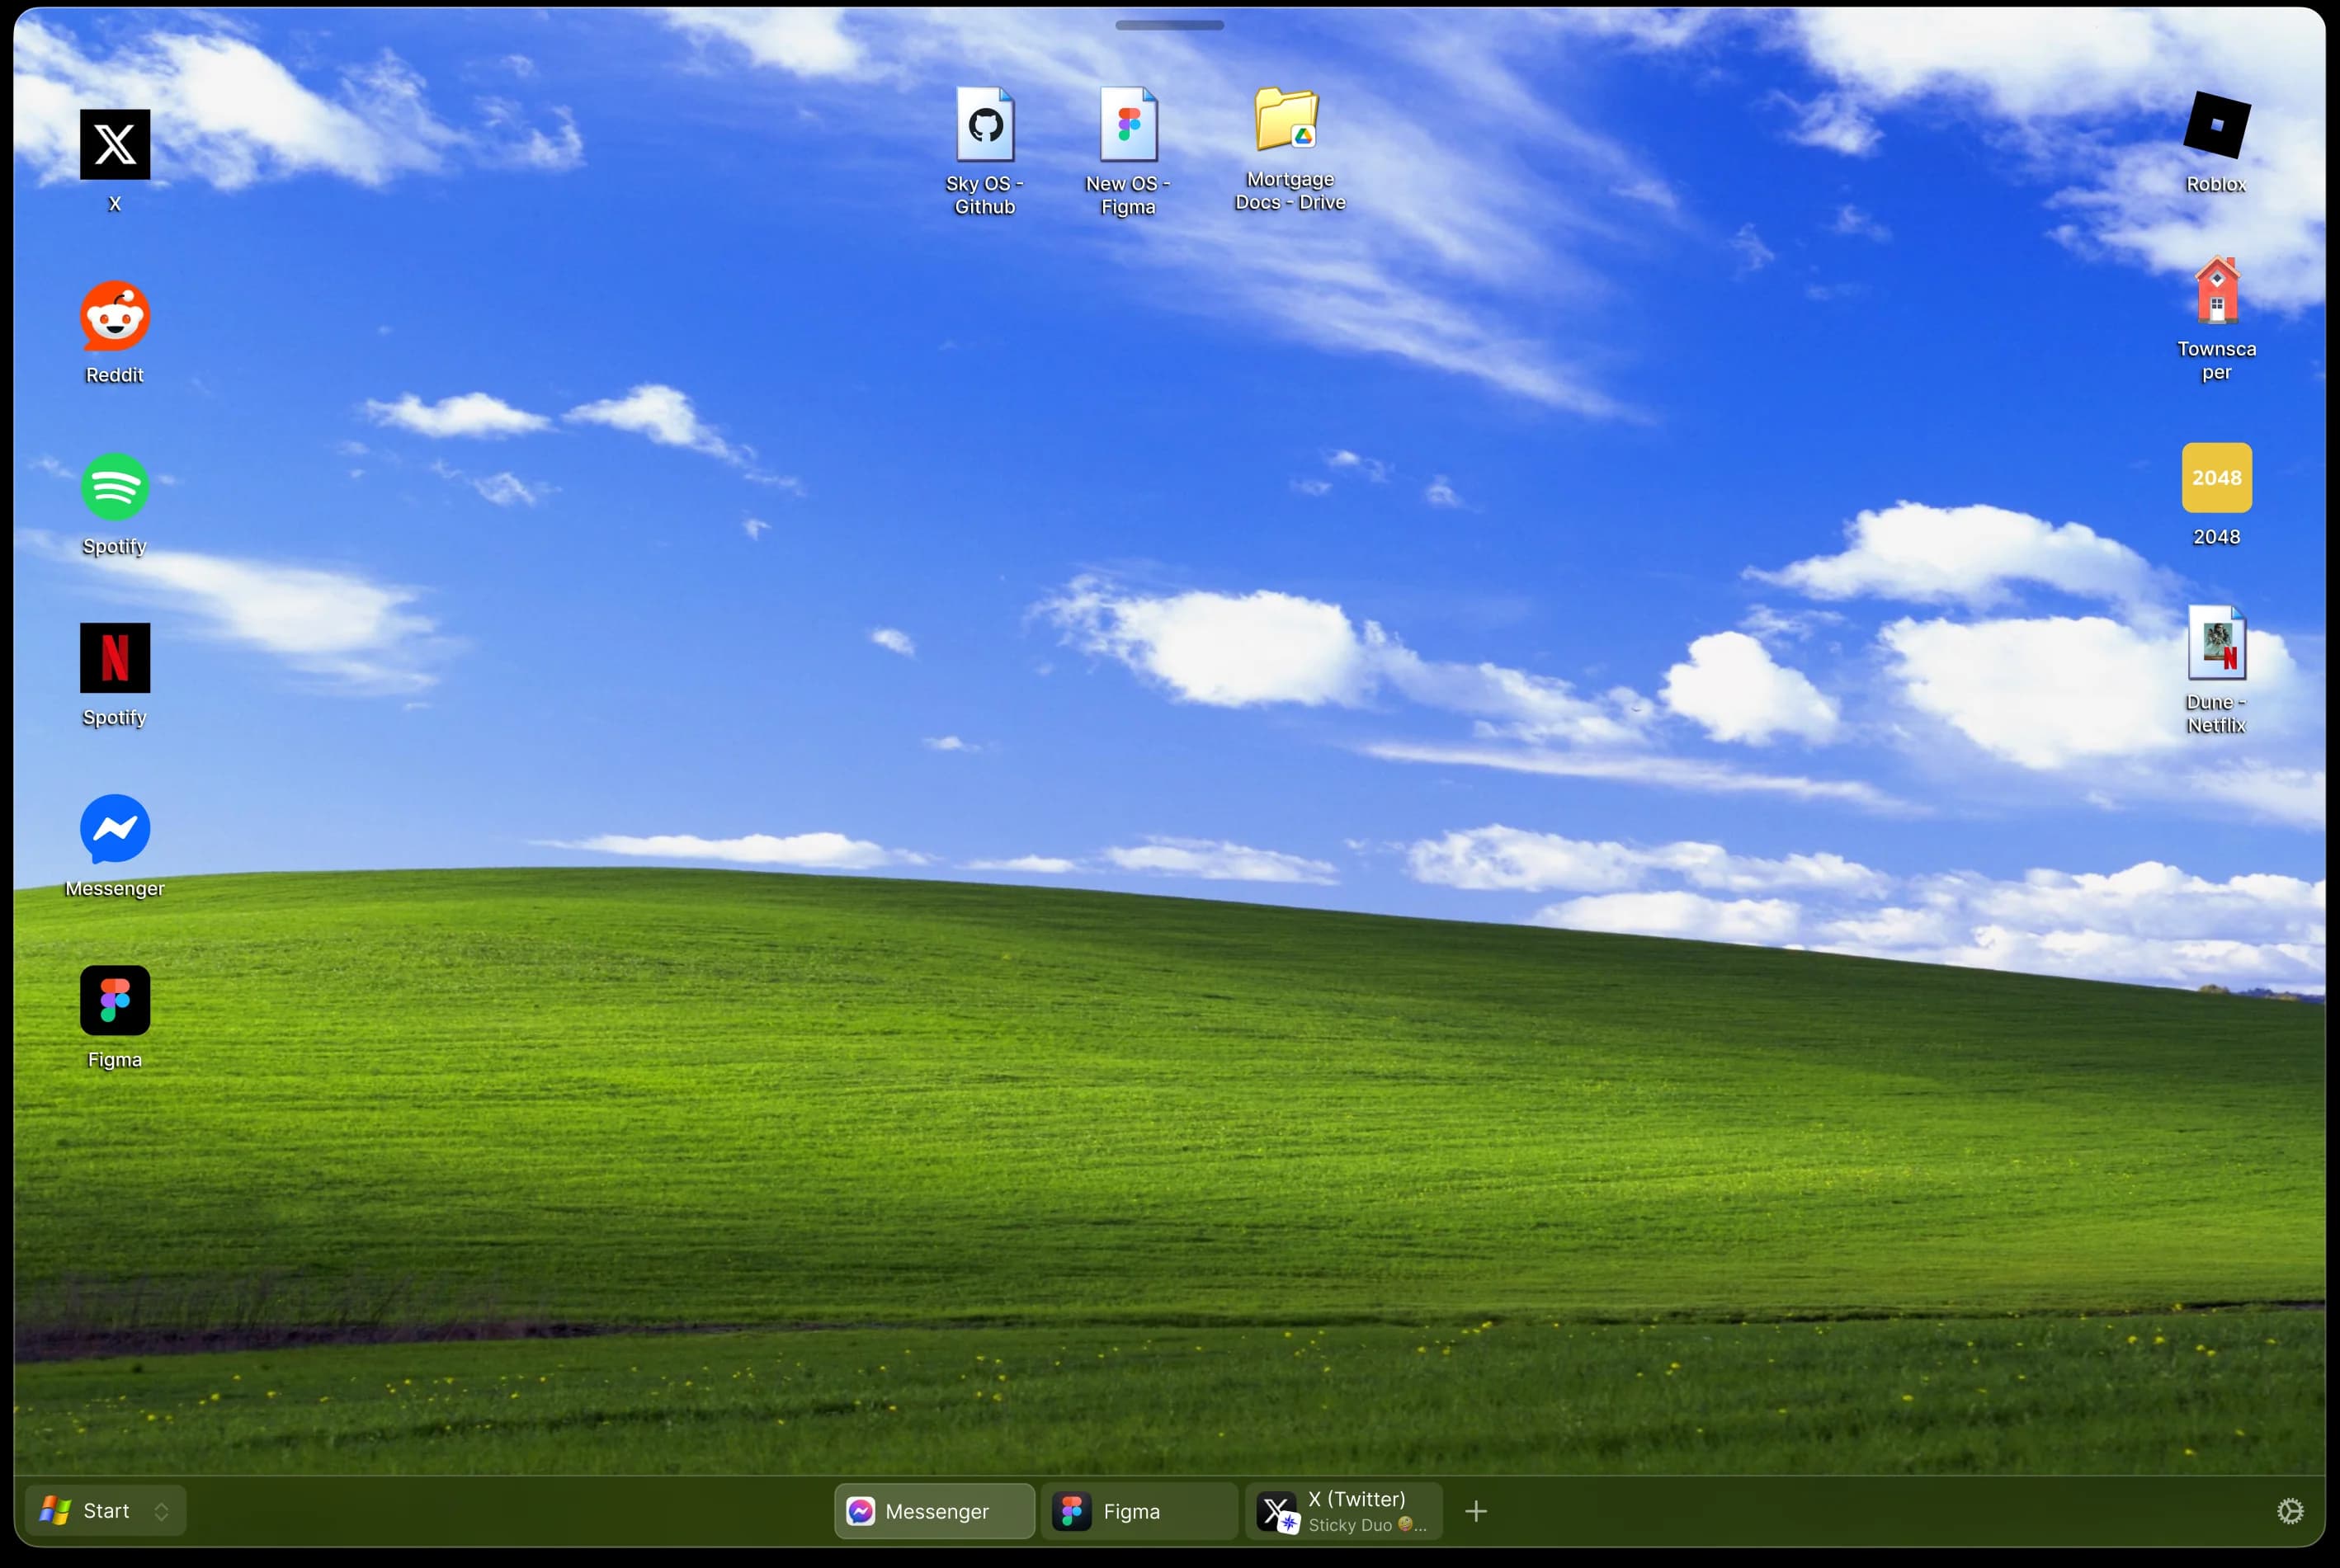Open the Netflix icon labeled Spotify
Viewport: 2340px width, 1568px height.
coord(114,660)
